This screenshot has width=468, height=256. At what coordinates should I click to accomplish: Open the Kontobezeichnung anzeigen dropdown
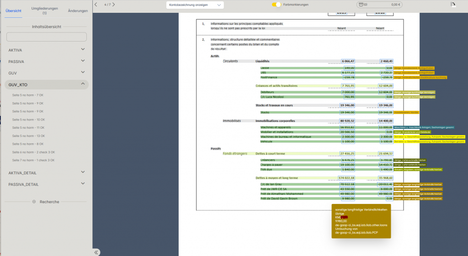pyautogui.click(x=195, y=5)
